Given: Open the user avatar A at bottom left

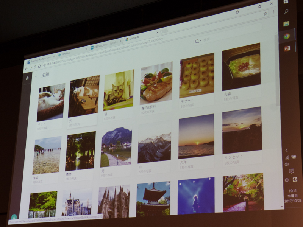Looking at the screenshot, I should pos(14,217).
